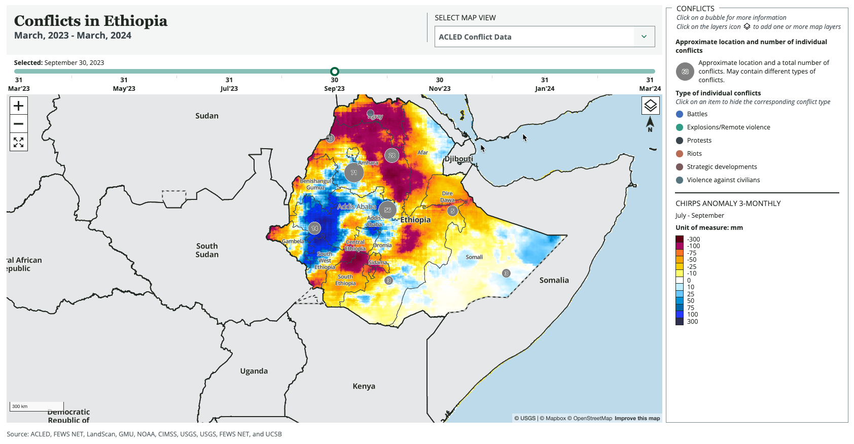Toggle fullscreen map view
854x444 pixels.
click(19, 142)
